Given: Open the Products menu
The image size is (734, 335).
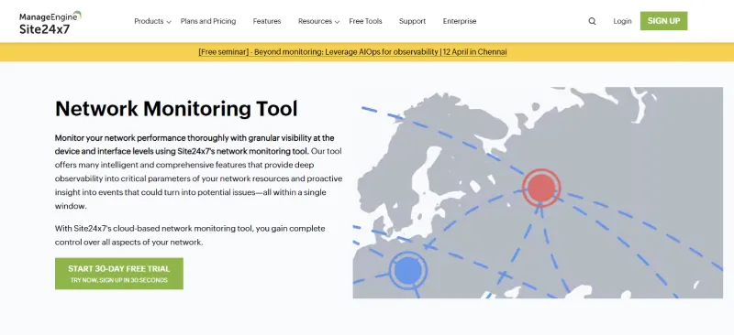Looking at the screenshot, I should point(149,21).
